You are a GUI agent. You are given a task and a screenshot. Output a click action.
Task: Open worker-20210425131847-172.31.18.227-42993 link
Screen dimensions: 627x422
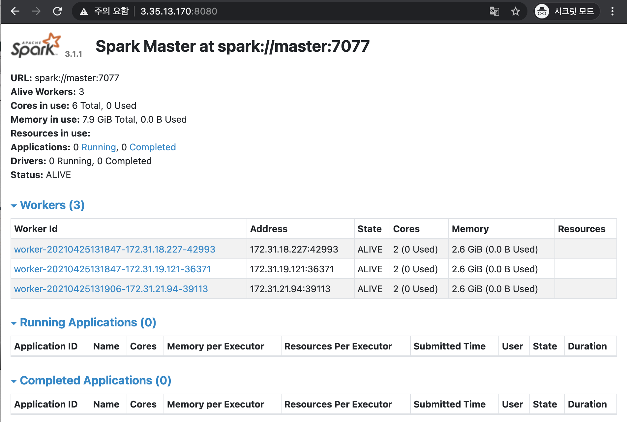coord(114,249)
